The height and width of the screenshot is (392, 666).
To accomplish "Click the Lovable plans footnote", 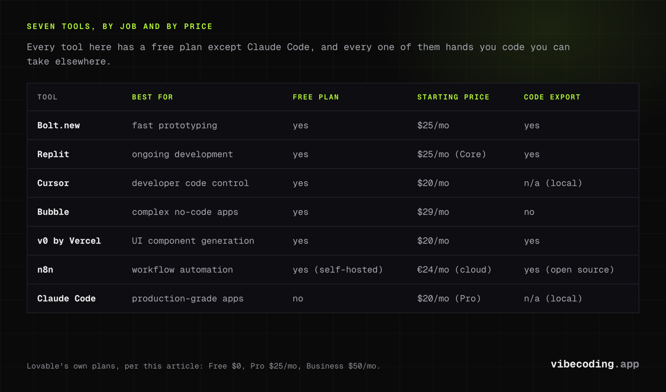I will click(x=204, y=366).
